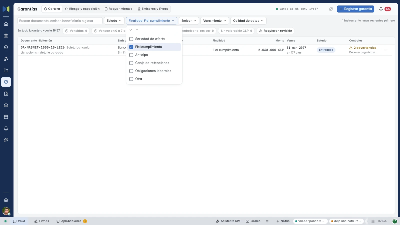Screen dimensions: 400x225
Task: Click the refresh data icon
Action: (331, 9)
